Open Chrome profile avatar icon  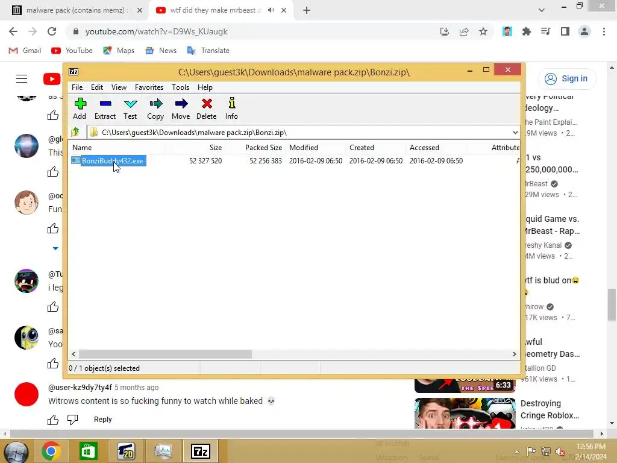[x=584, y=31]
